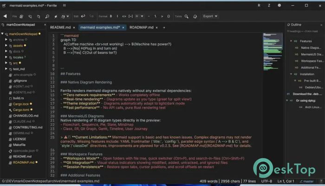Screen dimensions: 325x186
Task: Close the mermaid examples.md tab
Action: (123, 27)
